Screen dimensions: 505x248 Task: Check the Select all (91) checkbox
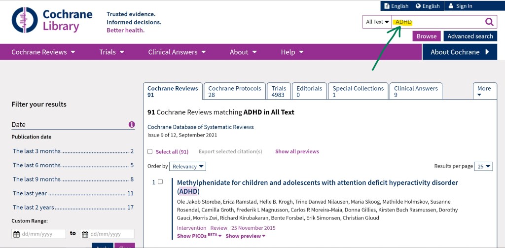pyautogui.click(x=150, y=152)
